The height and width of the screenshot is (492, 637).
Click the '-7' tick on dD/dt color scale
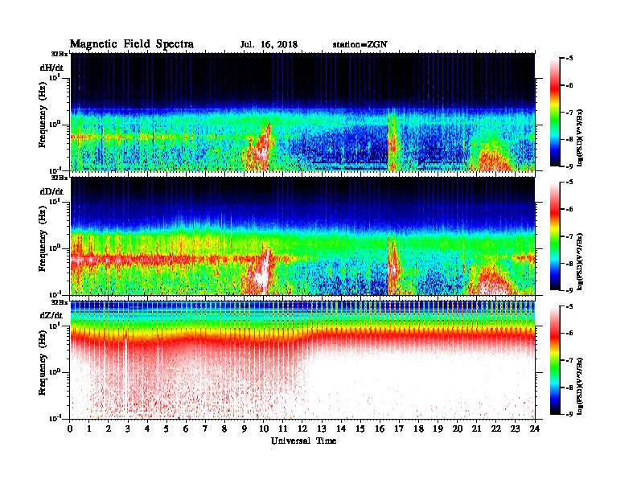(569, 236)
